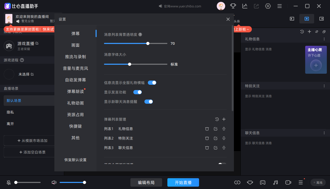The height and width of the screenshot is (189, 330).
Task: Open the 礼物动画 settings tab
Action: click(x=76, y=103)
